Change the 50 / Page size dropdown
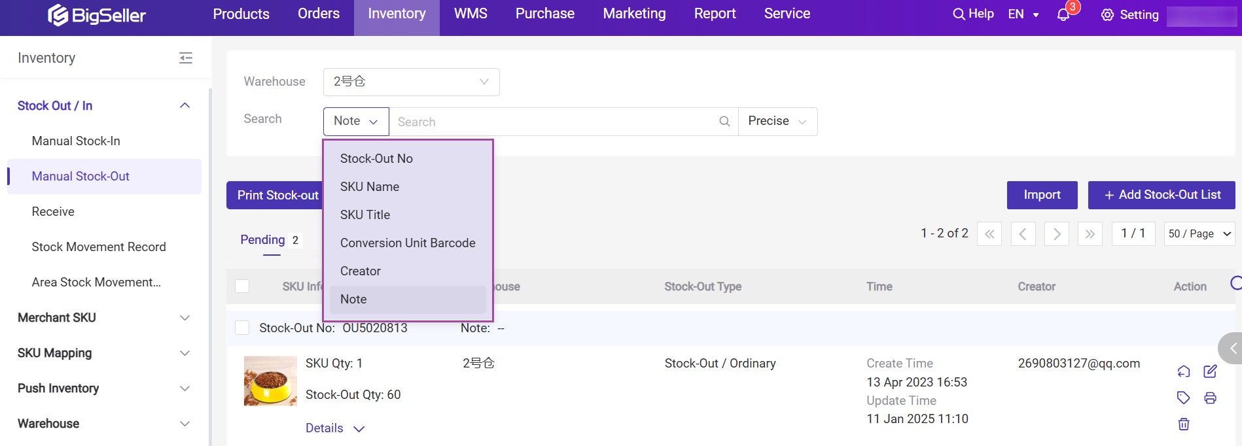This screenshot has height=446, width=1242. pyautogui.click(x=1199, y=233)
